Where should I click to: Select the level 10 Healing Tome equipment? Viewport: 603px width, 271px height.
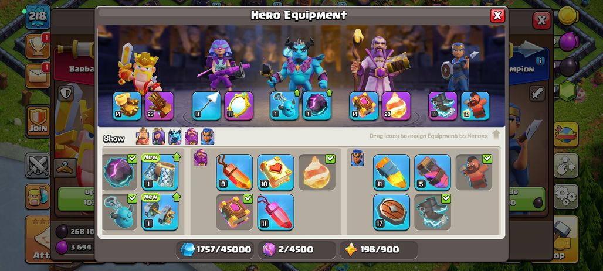coord(275,172)
